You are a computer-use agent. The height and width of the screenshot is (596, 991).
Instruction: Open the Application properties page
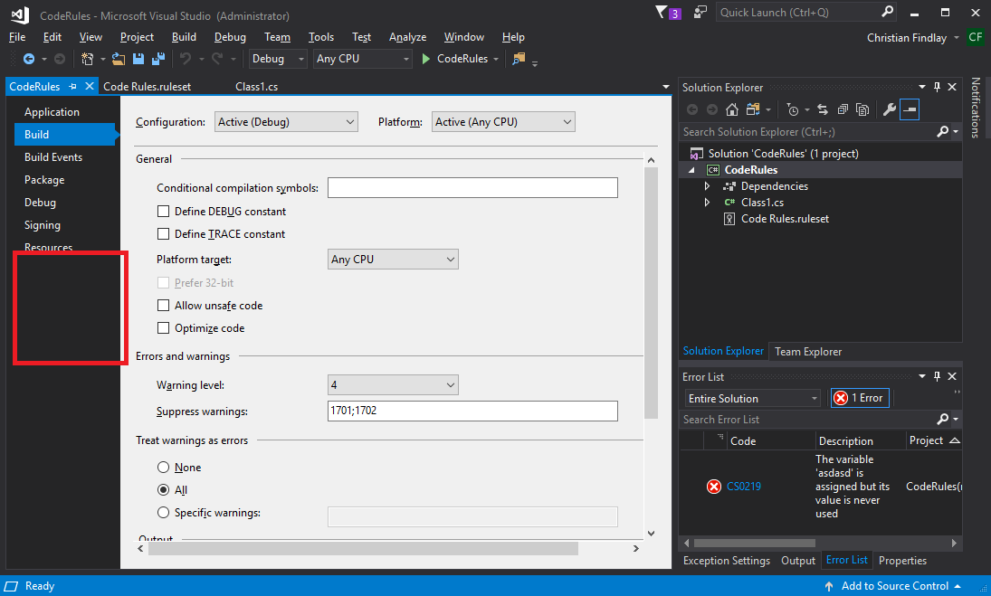pyautogui.click(x=52, y=112)
